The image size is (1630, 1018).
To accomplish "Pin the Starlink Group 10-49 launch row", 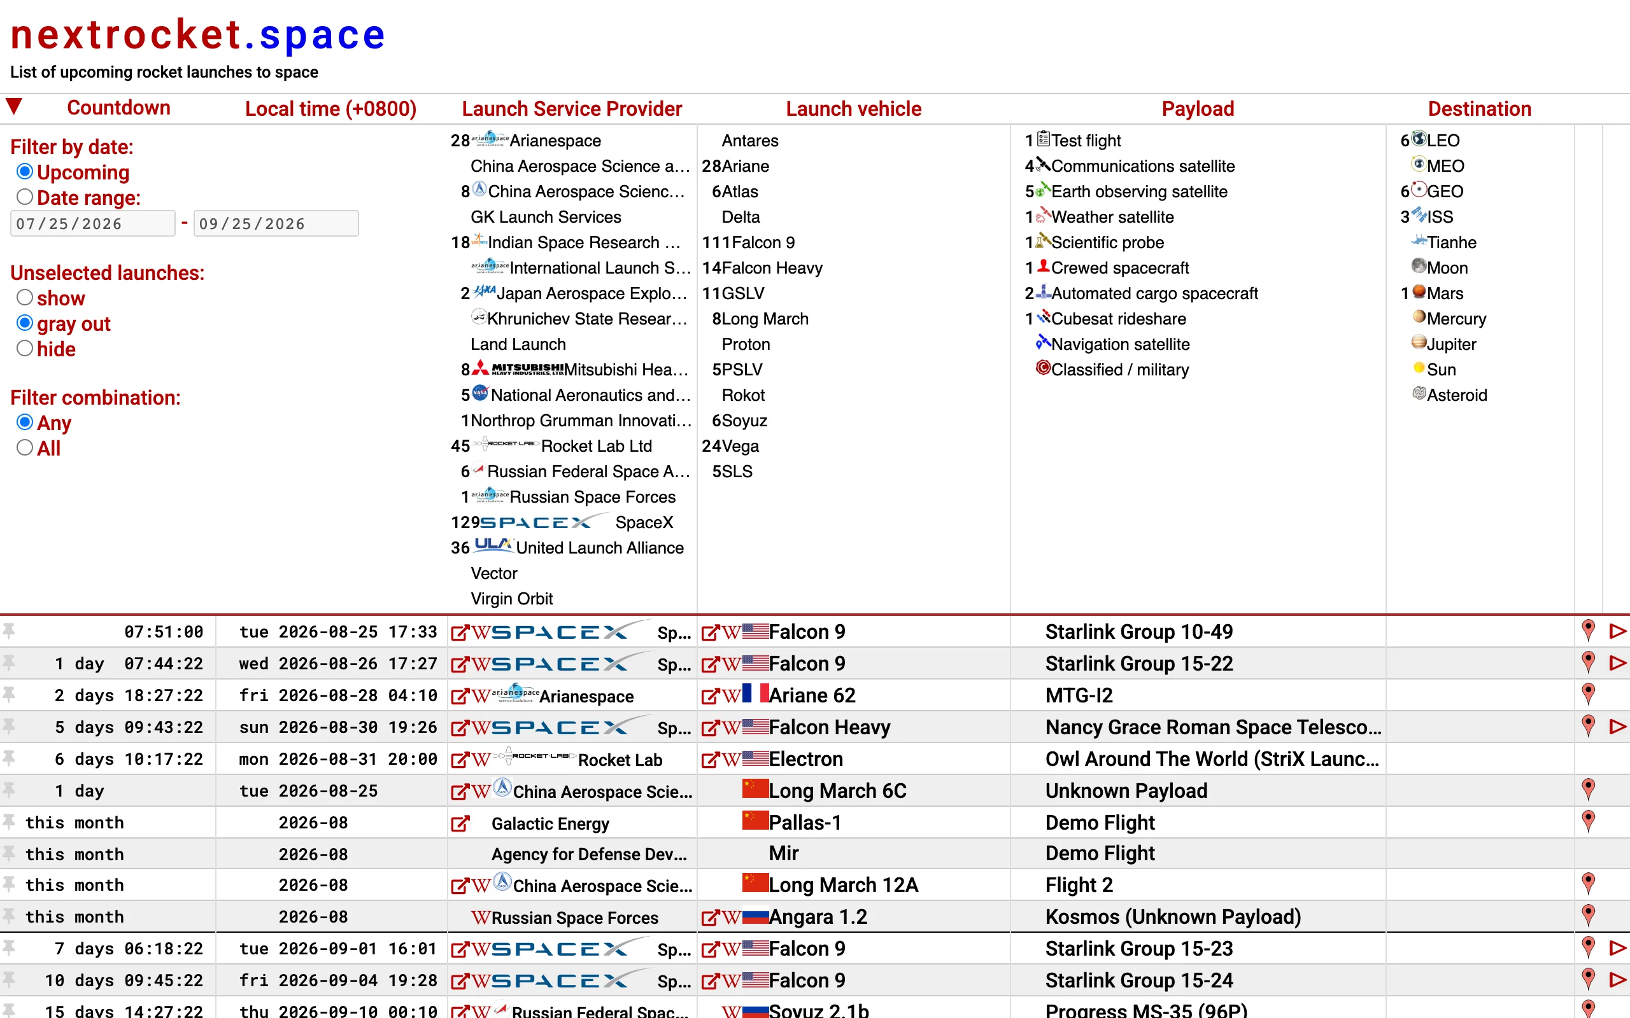I will click(x=9, y=630).
